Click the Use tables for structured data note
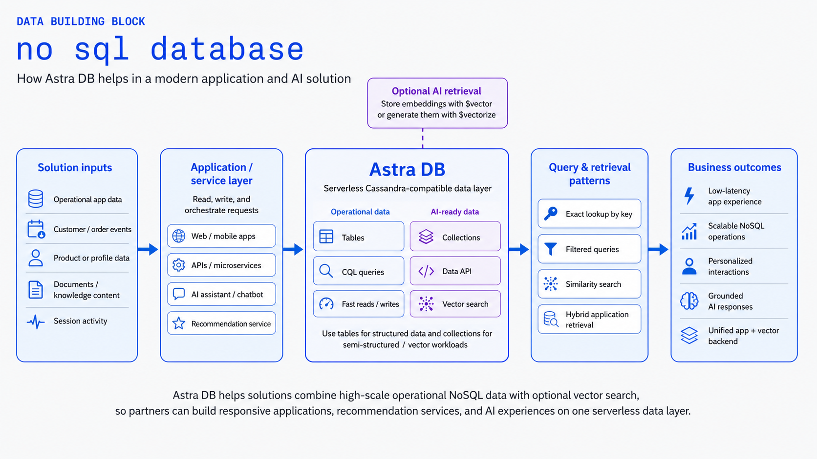Image resolution: width=817 pixels, height=459 pixels. (x=407, y=339)
